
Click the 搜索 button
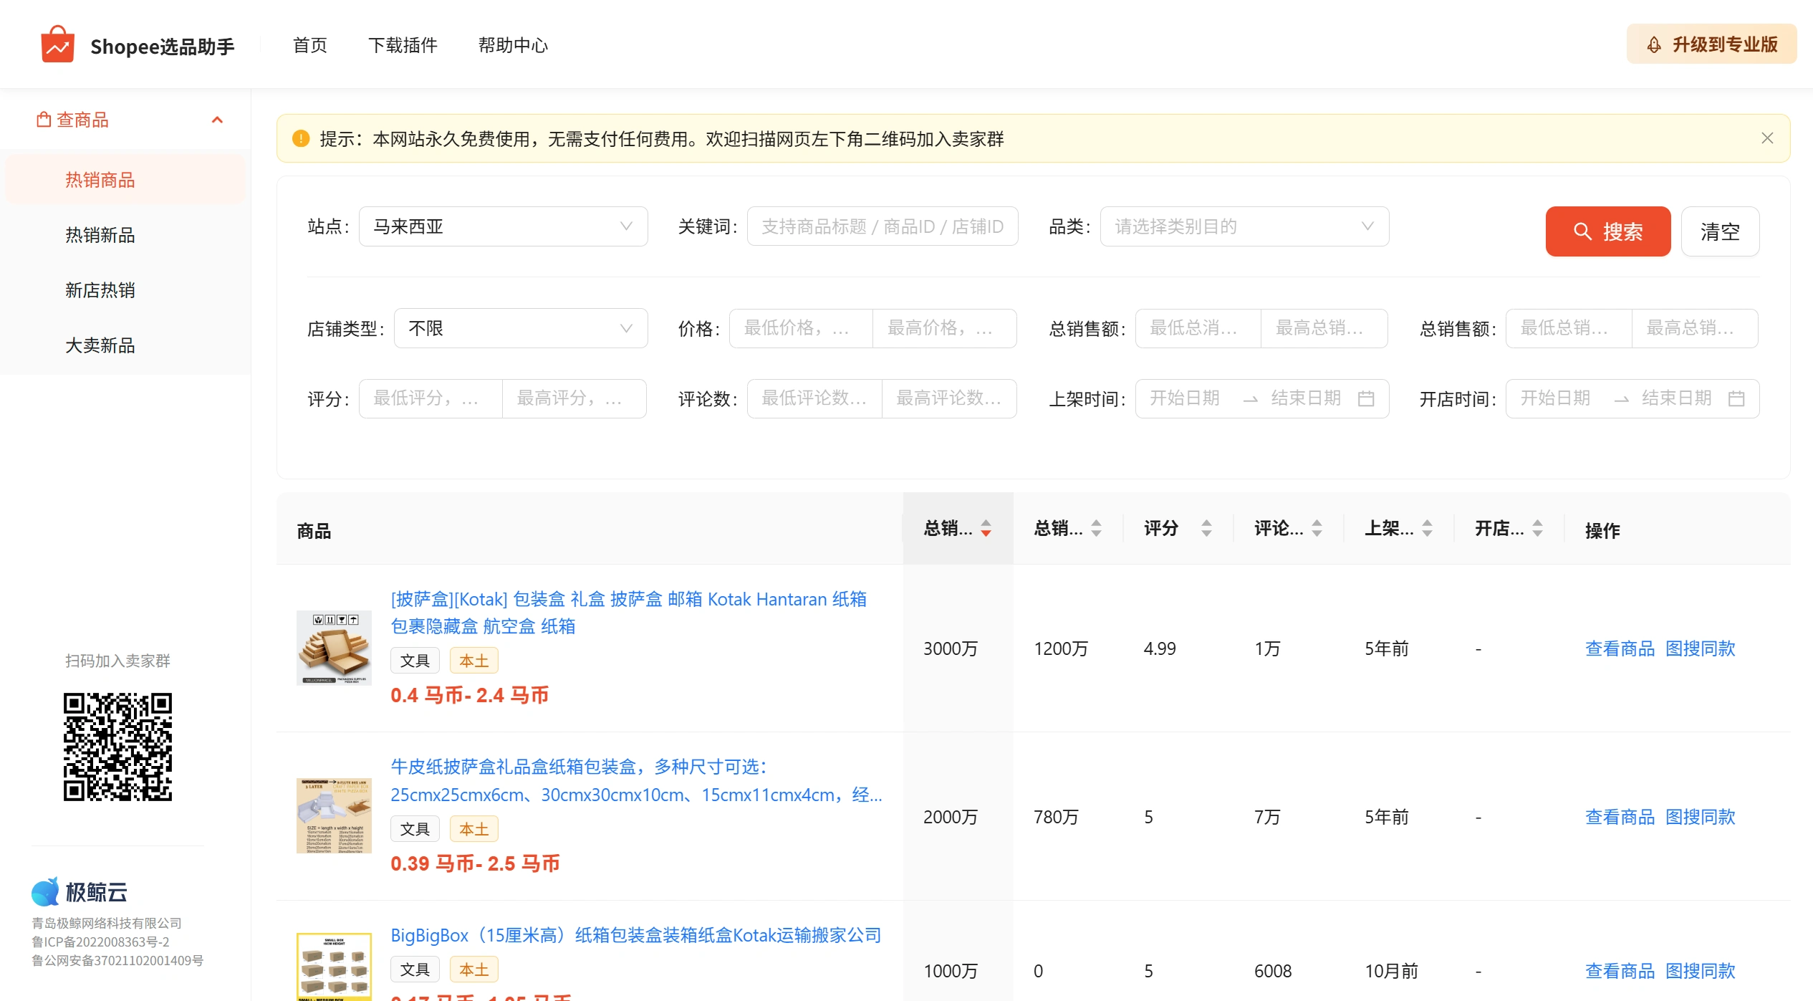pyautogui.click(x=1608, y=231)
